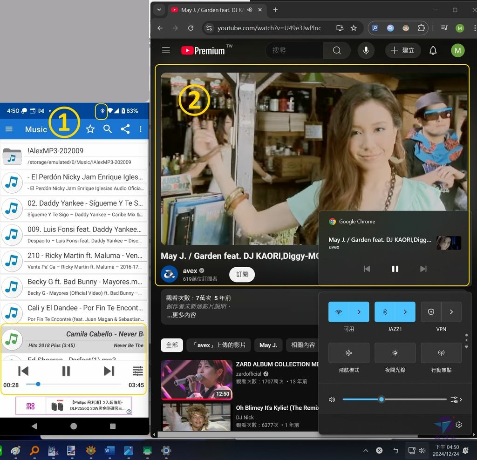
Task: Open the music app hamburger menu
Action: click(9, 129)
